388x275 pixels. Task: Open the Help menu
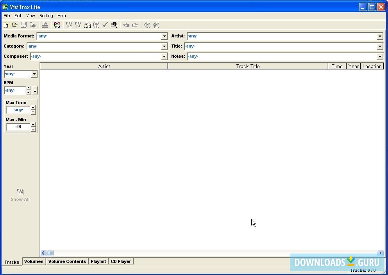click(x=62, y=16)
